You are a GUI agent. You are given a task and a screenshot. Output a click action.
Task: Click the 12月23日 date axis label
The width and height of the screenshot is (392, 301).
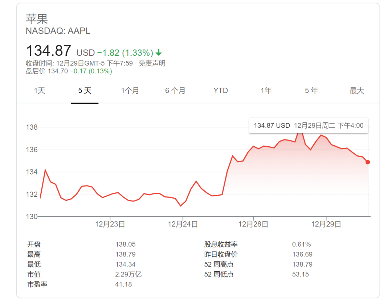pyautogui.click(x=110, y=224)
